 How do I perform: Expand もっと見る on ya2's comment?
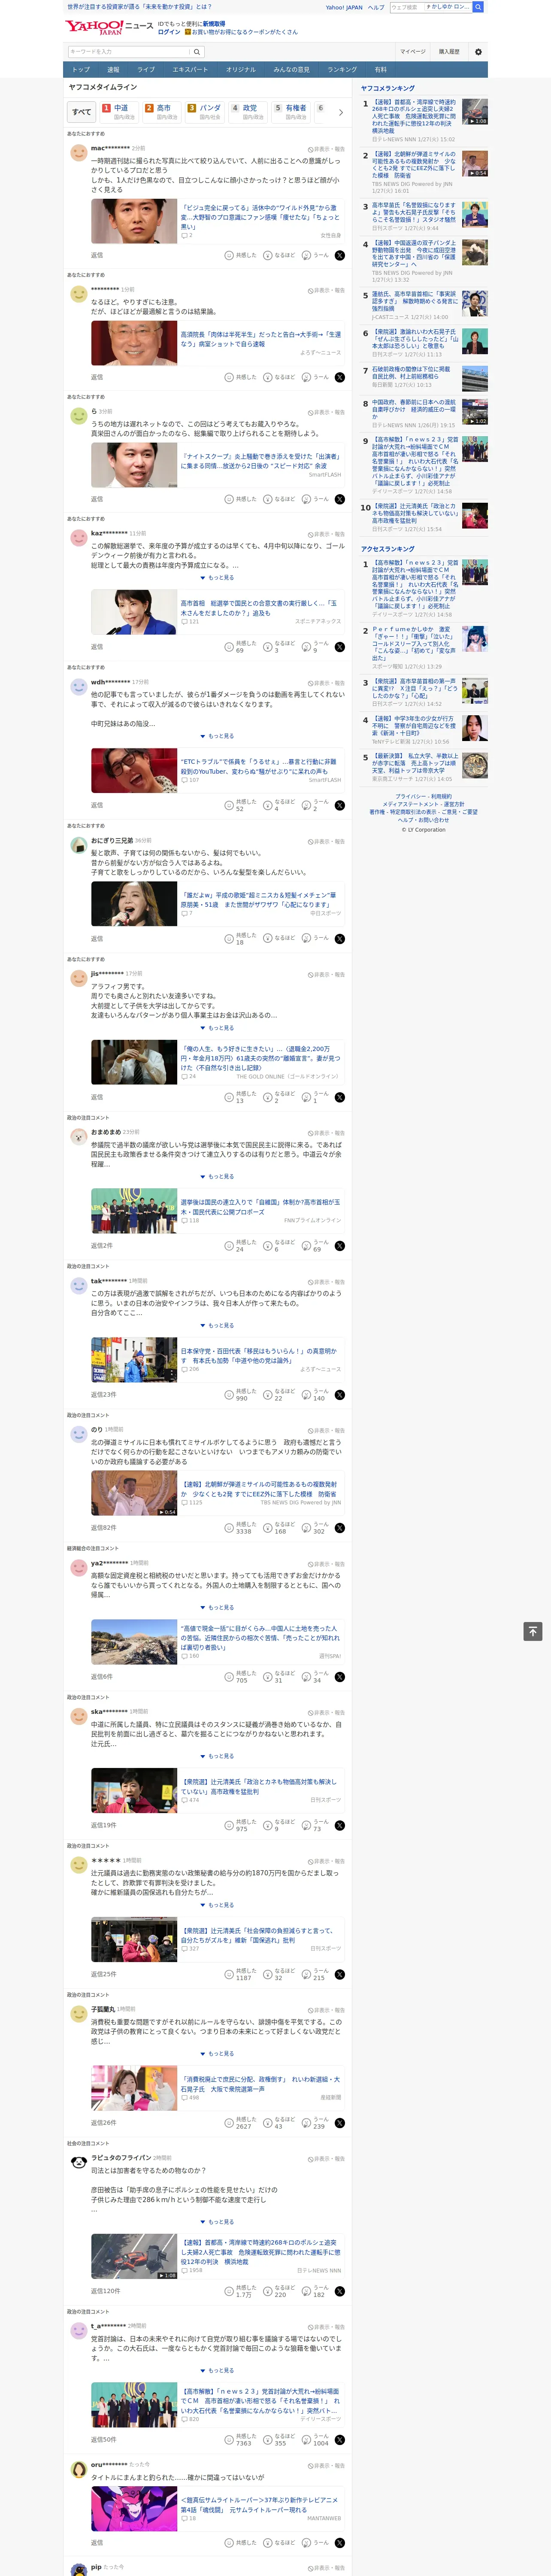point(217,1608)
